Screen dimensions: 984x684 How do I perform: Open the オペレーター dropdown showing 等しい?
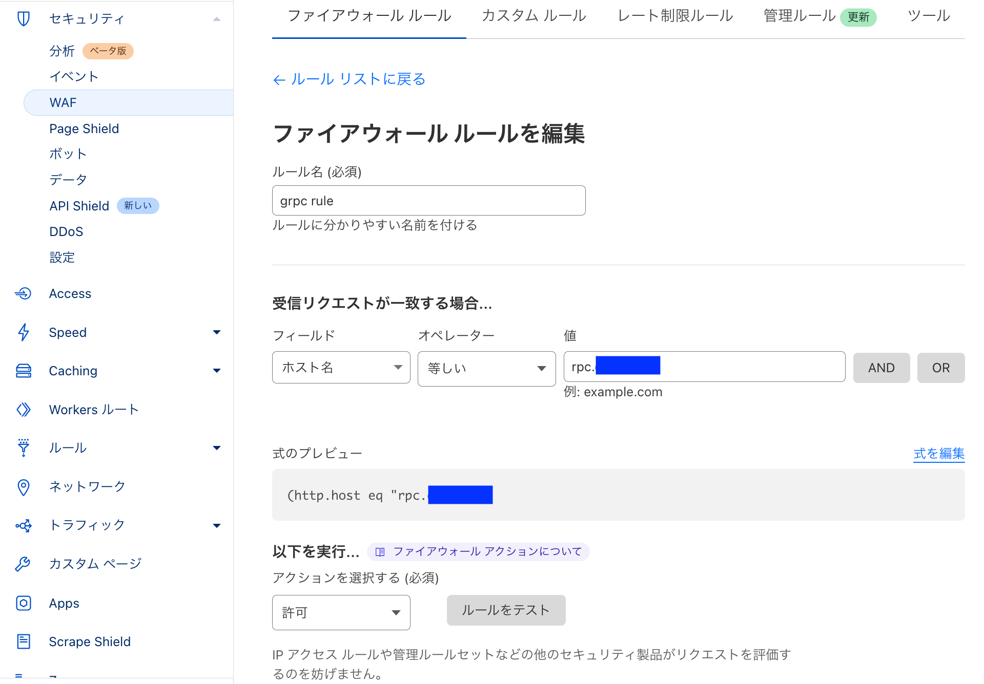[x=486, y=368]
